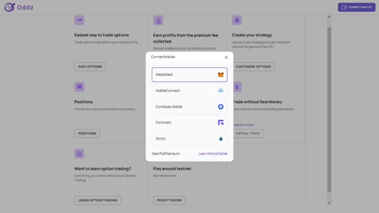Choose the Fortmatic wallet option

pos(190,122)
